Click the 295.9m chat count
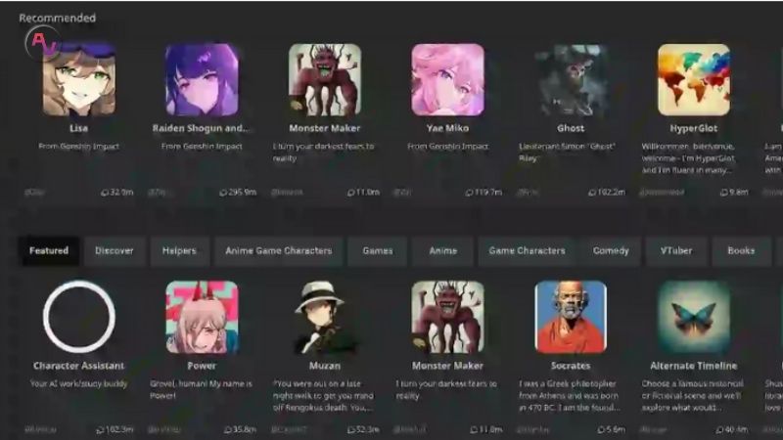 (238, 192)
